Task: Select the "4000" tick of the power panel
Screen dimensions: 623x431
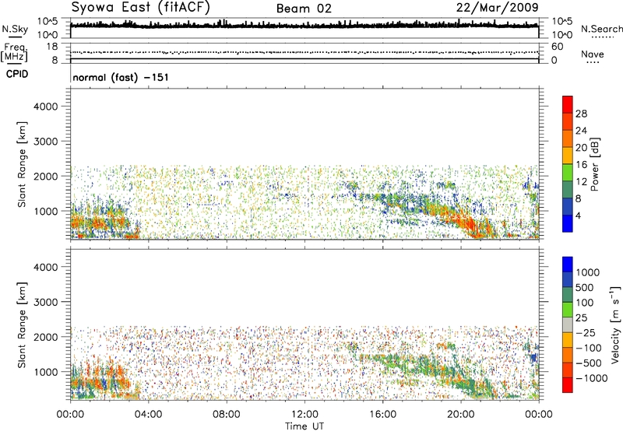Action: pos(46,107)
